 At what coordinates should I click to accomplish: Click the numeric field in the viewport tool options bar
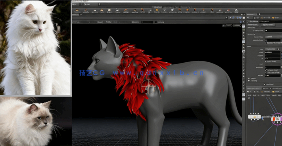147,22
